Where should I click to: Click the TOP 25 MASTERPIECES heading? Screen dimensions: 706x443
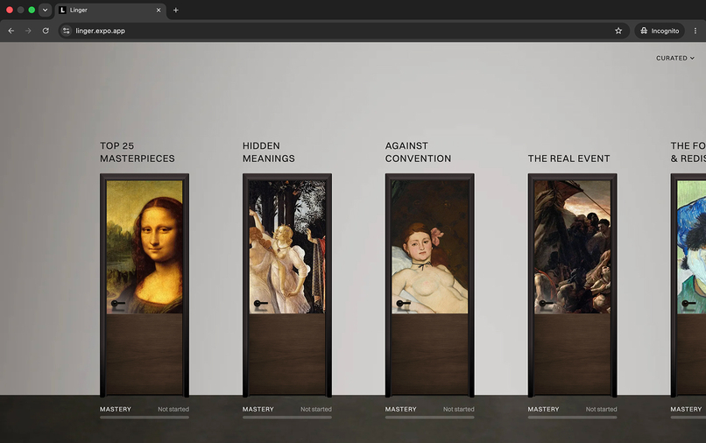click(x=138, y=152)
